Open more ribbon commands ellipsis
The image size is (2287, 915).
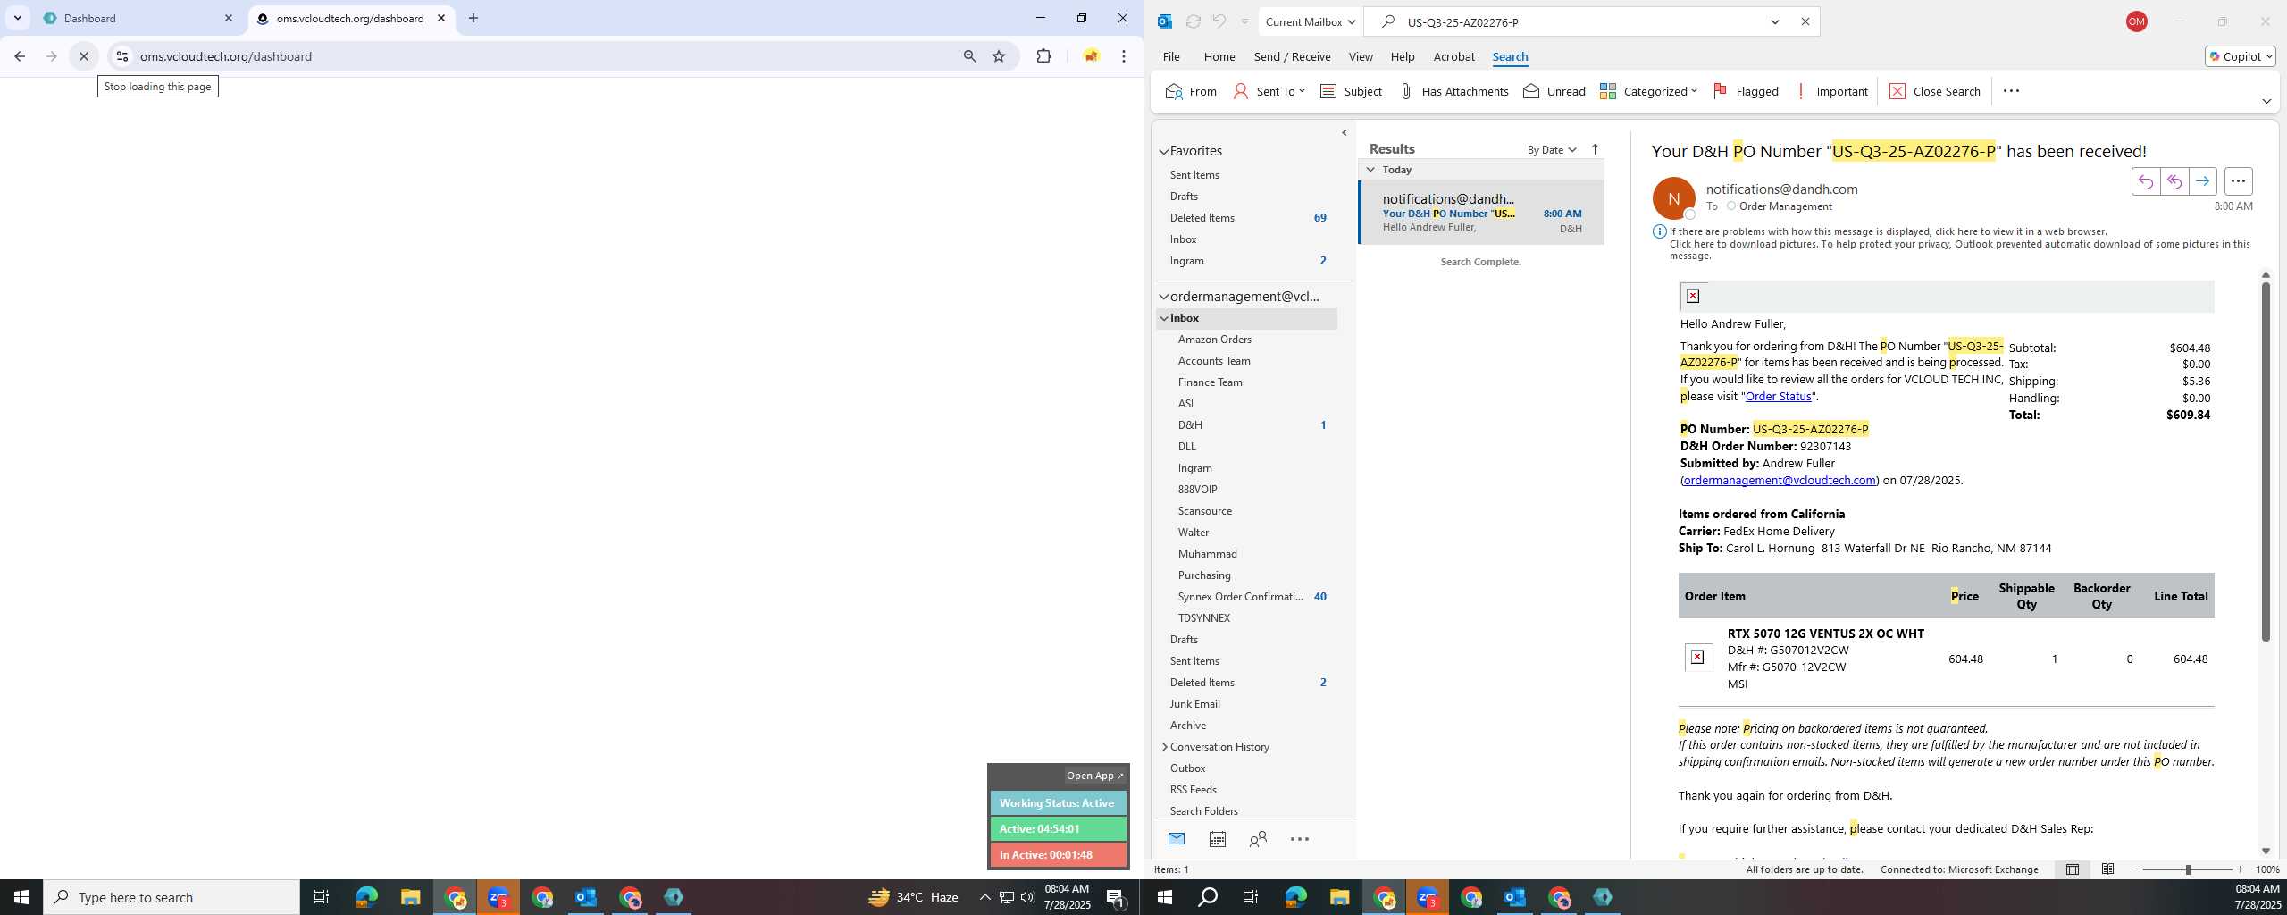point(2011,91)
